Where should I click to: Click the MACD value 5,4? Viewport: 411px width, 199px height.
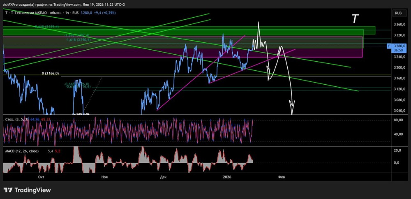point(51,151)
